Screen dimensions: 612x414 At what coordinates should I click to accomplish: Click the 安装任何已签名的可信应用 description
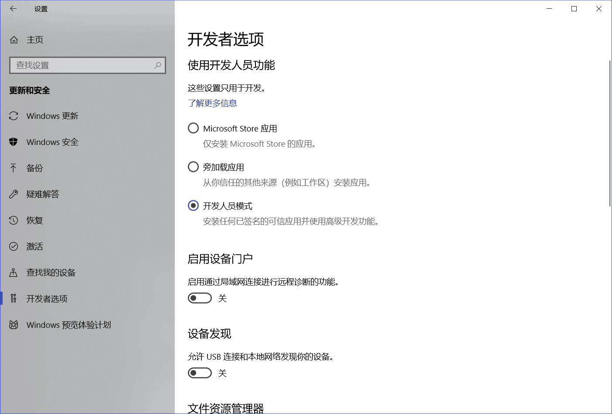(x=291, y=222)
